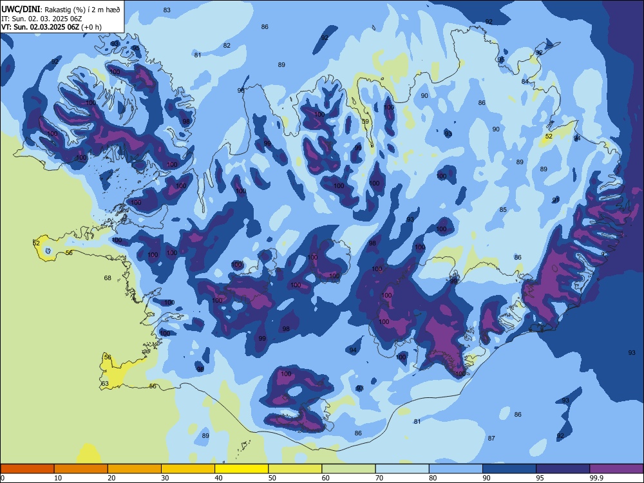The height and width of the screenshot is (483, 644).
Task: Click the legend tick label 50
Action: [272, 478]
